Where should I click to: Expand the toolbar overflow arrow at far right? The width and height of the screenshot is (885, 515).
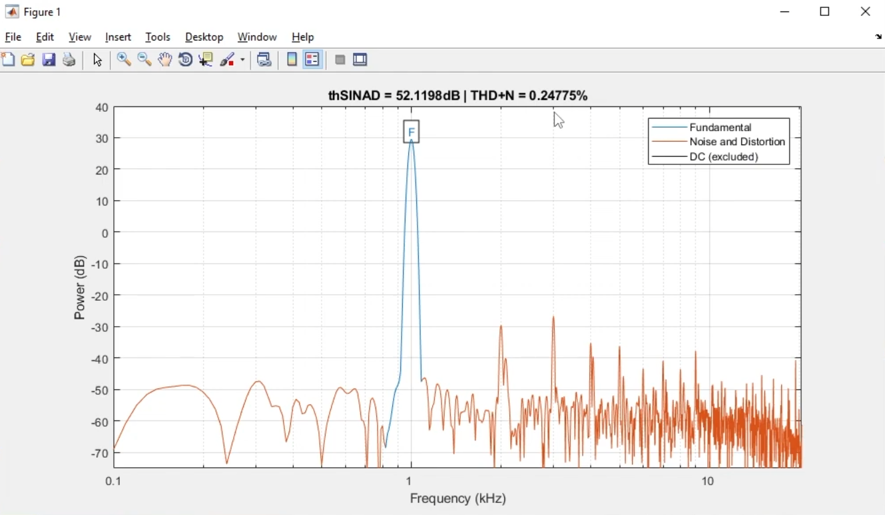(878, 37)
